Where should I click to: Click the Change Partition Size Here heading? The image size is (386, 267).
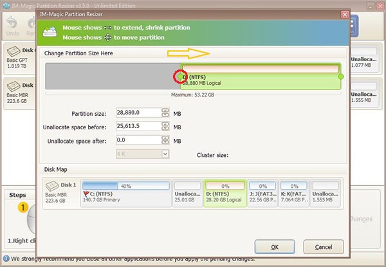tap(78, 53)
